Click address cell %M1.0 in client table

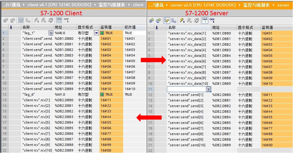pos(65,94)
